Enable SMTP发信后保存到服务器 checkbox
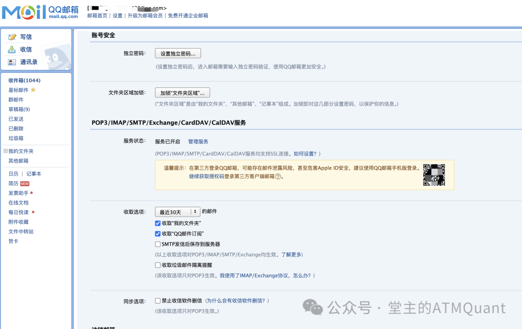Image resolution: width=522 pixels, height=329 pixels. (158, 244)
